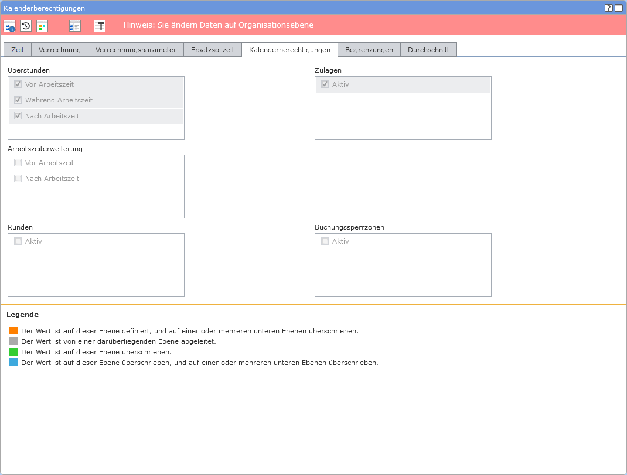The height and width of the screenshot is (475, 627).
Task: Switch to the Zeit tab
Action: [18, 50]
